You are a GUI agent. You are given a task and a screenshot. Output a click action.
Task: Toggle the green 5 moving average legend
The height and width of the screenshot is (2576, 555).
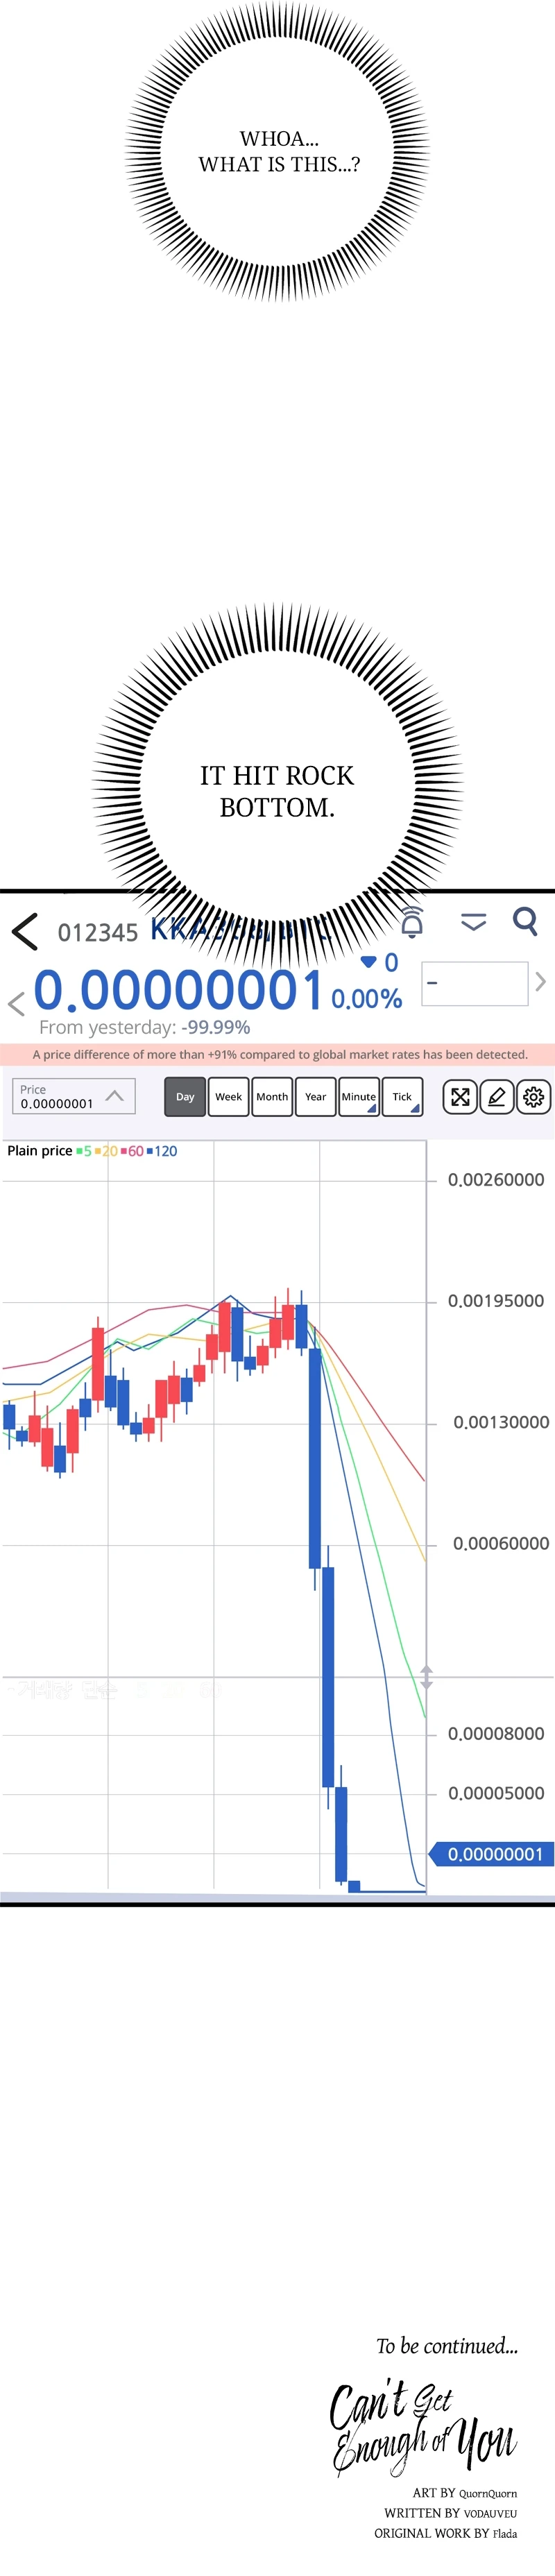84,1151
